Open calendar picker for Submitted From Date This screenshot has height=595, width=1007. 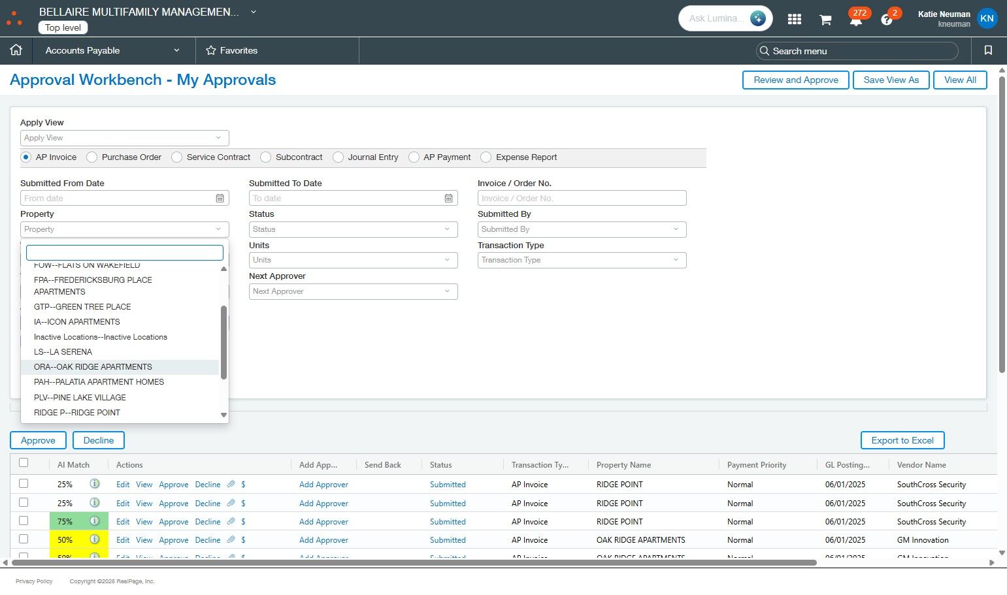pyautogui.click(x=220, y=199)
